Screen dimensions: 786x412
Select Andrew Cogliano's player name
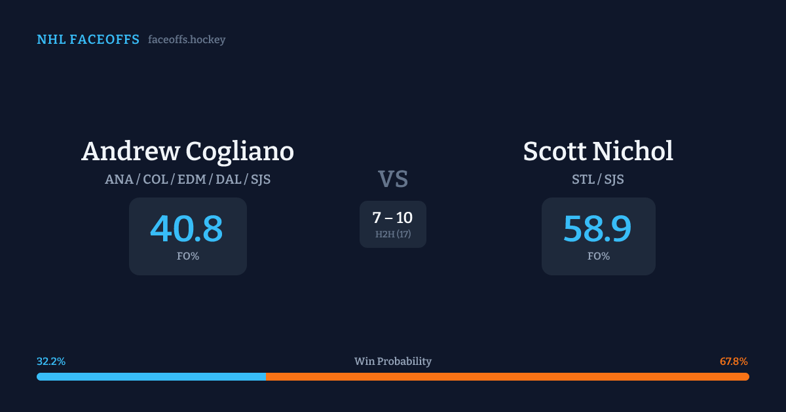(187, 152)
